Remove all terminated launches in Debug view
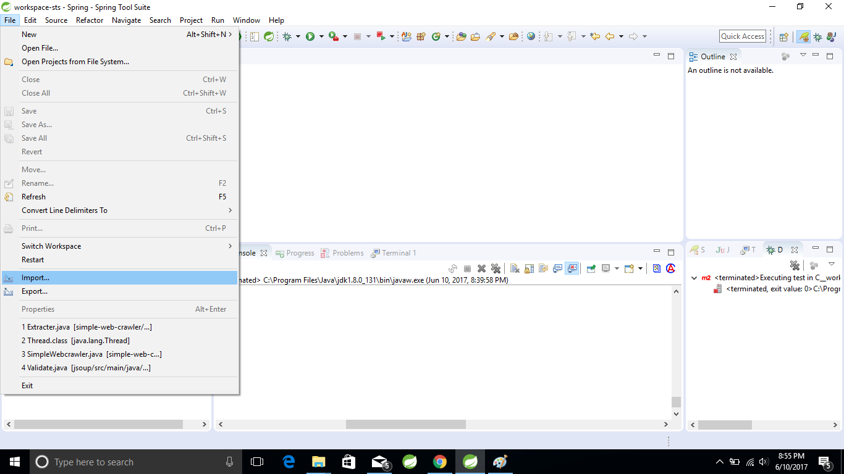The height and width of the screenshot is (474, 844). point(795,265)
